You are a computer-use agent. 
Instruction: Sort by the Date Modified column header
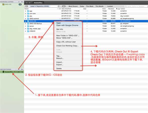click(66, 9)
